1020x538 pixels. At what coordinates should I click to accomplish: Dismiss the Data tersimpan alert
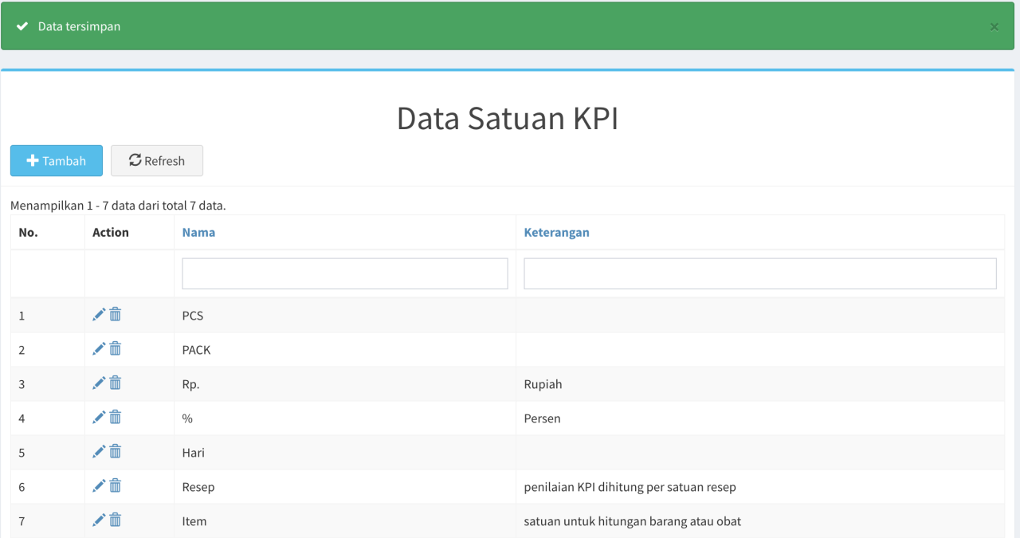coord(994,26)
